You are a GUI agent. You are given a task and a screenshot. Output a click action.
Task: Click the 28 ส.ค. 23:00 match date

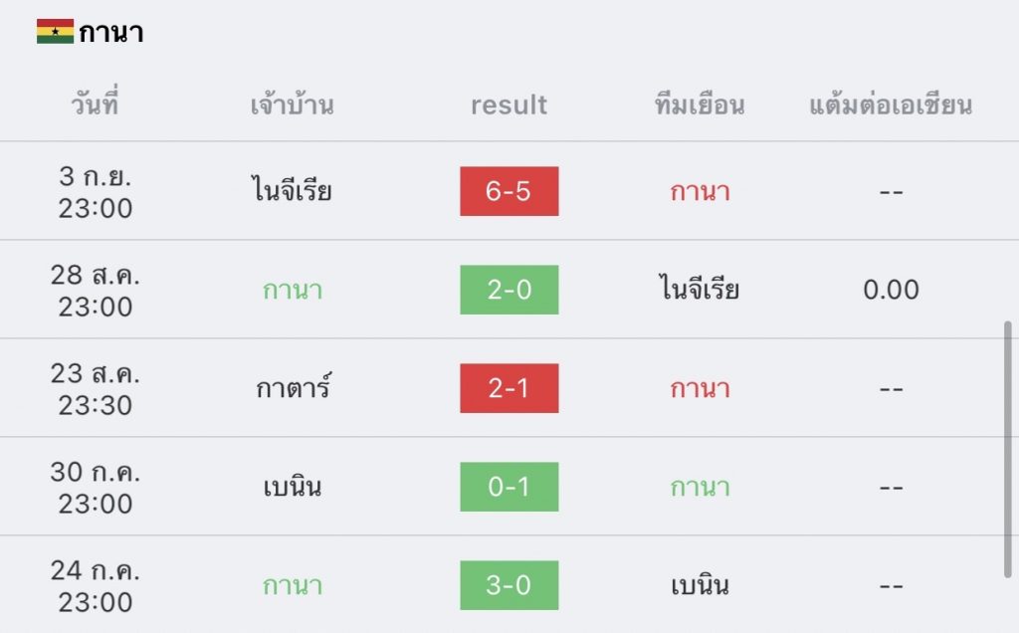(95, 291)
